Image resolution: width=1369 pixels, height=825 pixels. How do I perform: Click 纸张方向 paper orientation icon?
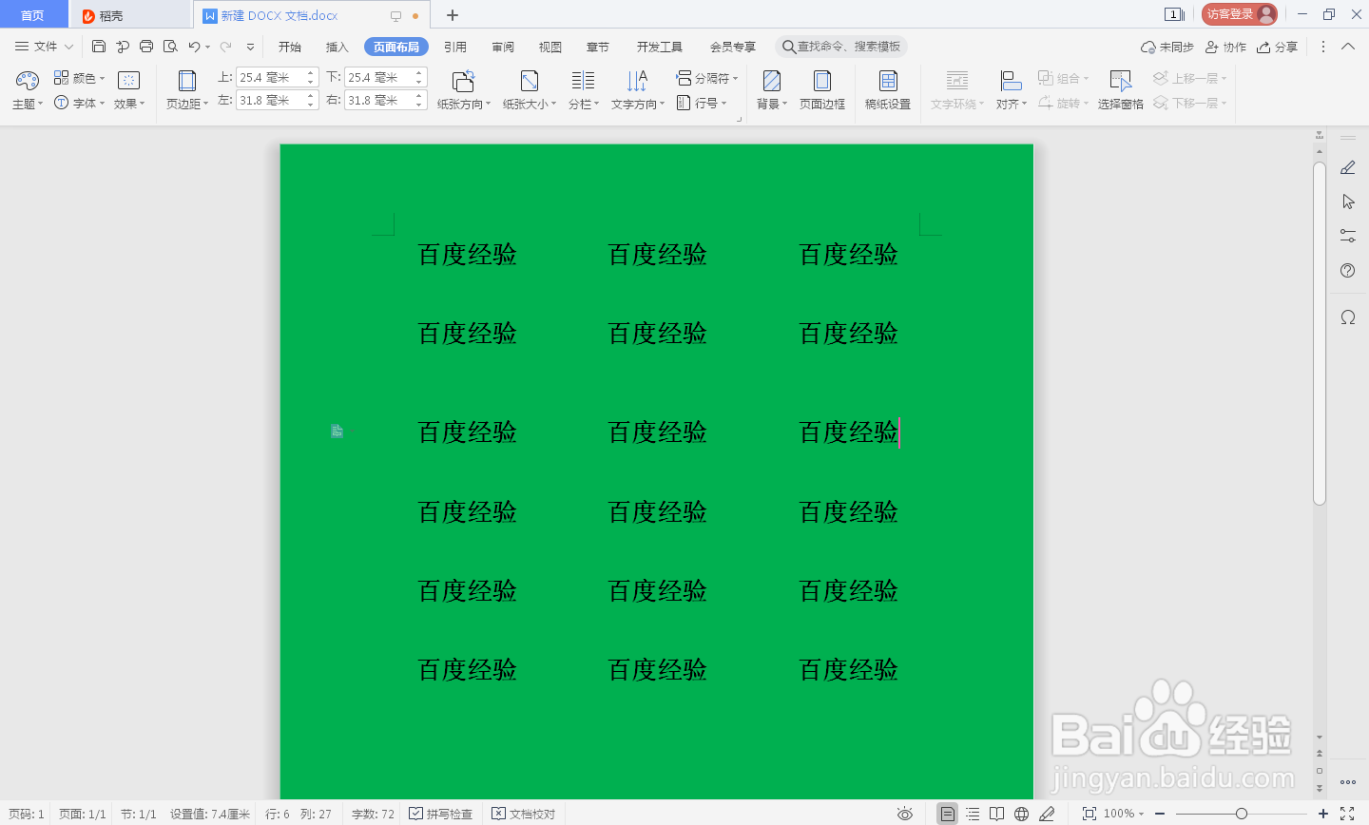point(463,81)
